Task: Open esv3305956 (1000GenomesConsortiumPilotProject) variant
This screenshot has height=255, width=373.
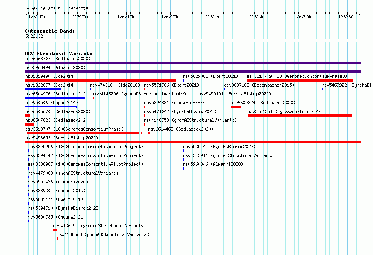Action: coord(85,147)
